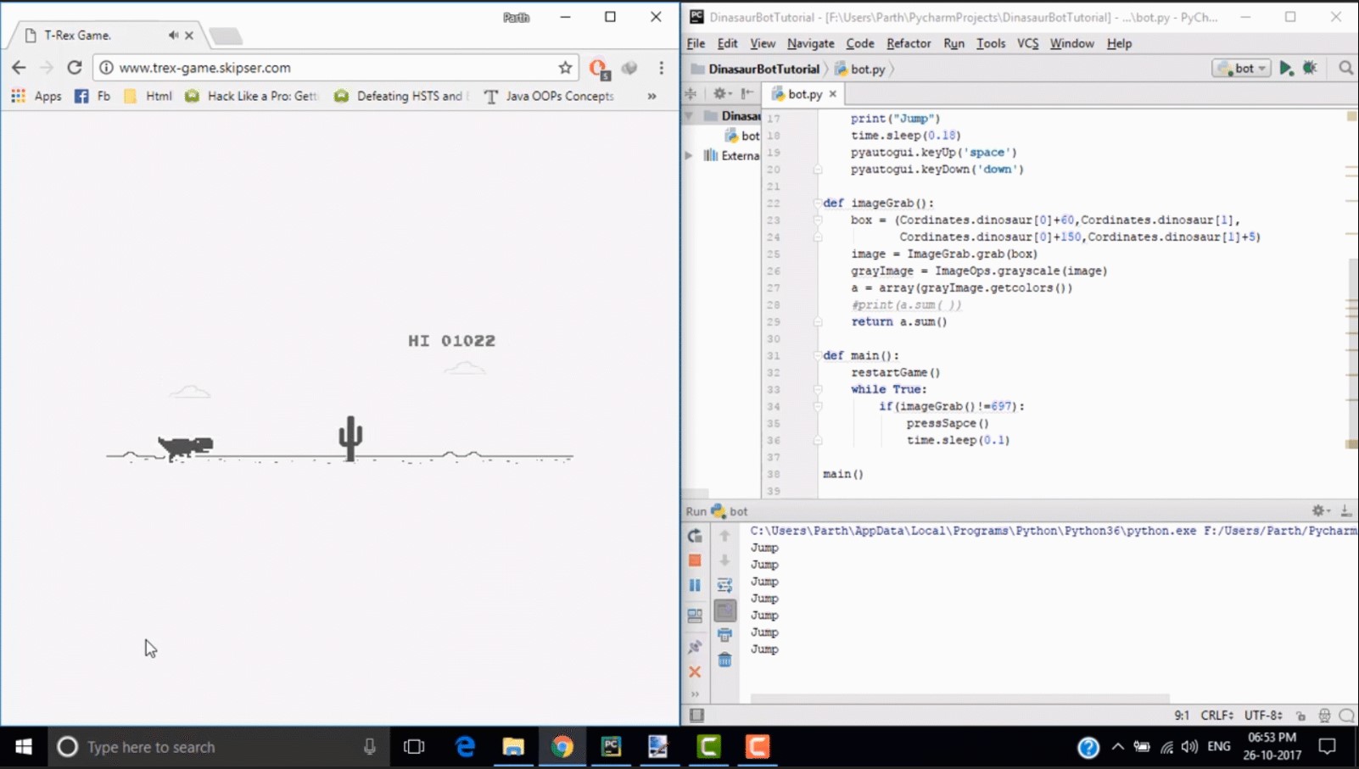
Task: Expand the External Libraries tree node
Action: coord(689,156)
